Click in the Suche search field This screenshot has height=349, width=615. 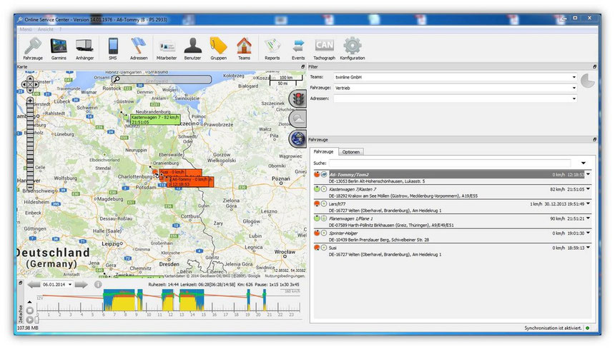(x=450, y=163)
